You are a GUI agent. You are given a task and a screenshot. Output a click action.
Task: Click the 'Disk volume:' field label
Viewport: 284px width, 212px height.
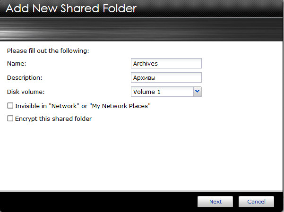[x=26, y=92]
